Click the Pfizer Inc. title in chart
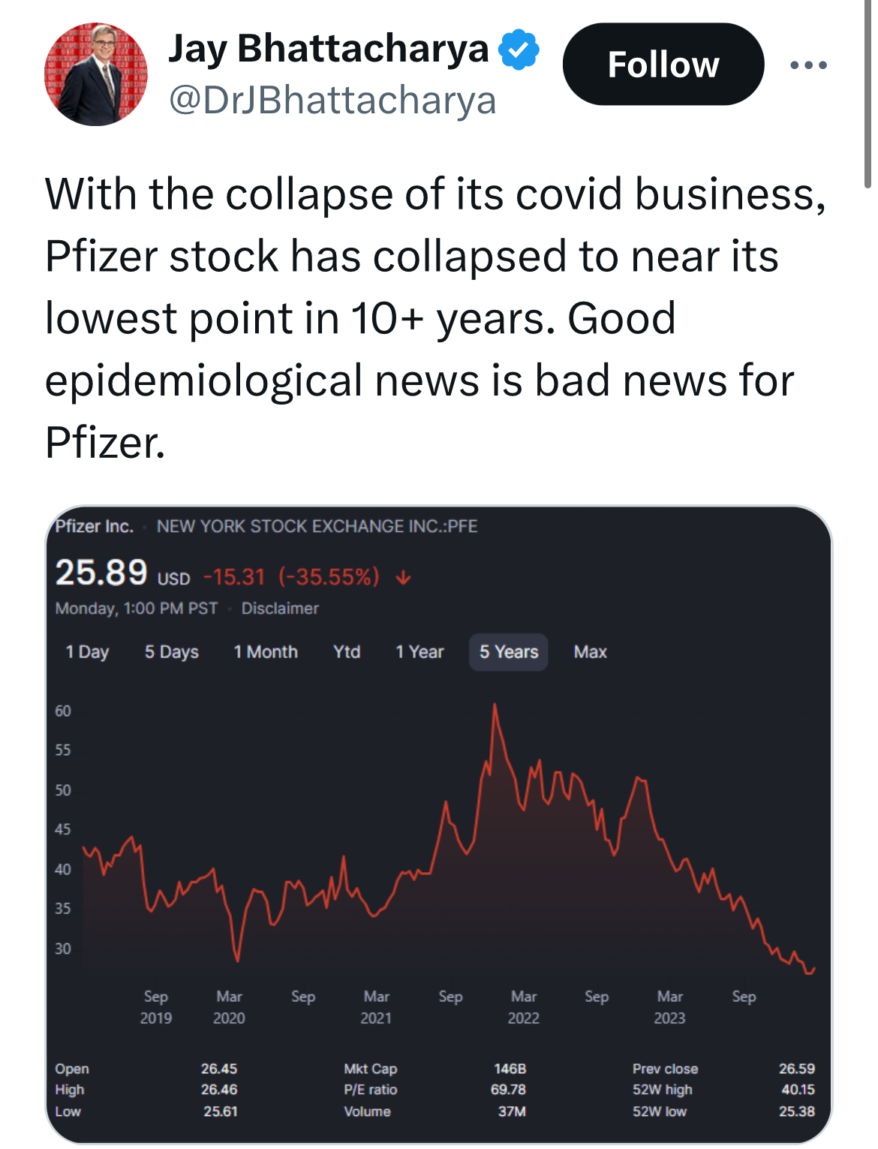The height and width of the screenshot is (1149, 878). (95, 526)
